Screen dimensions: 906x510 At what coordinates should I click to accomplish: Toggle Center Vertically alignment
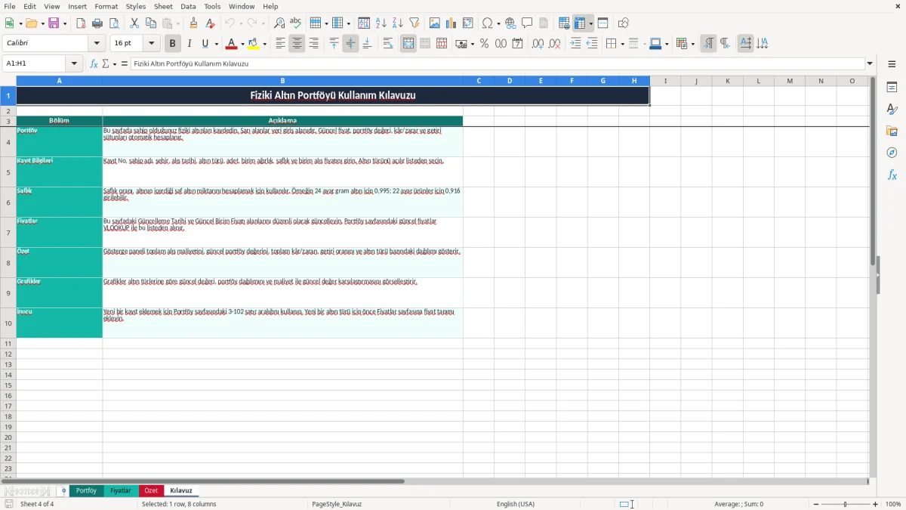350,44
